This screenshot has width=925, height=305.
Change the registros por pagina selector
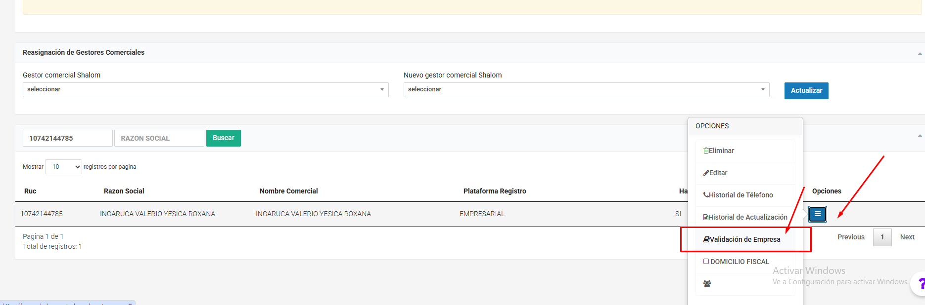point(63,167)
